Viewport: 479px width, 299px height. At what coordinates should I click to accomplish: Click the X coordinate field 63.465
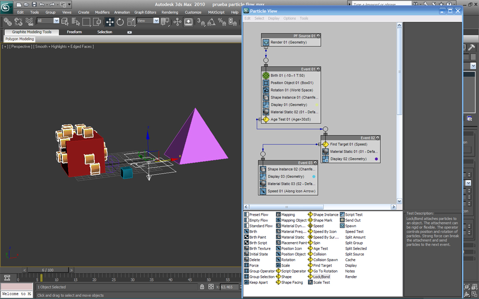(x=229, y=287)
